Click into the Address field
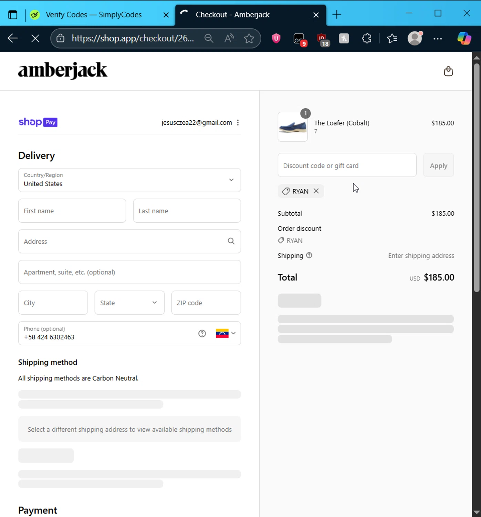Screen dimensions: 481x517 point(129,241)
